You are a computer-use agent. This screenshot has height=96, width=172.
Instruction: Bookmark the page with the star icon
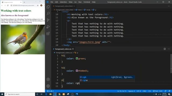[x=38, y=5]
